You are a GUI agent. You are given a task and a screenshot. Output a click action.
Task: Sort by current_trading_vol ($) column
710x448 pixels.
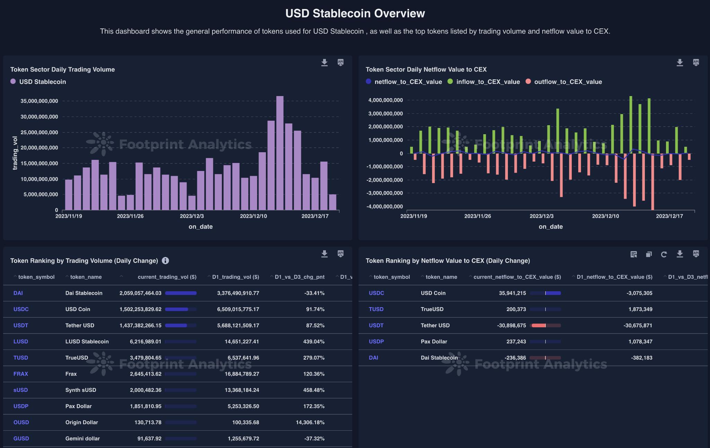click(167, 277)
